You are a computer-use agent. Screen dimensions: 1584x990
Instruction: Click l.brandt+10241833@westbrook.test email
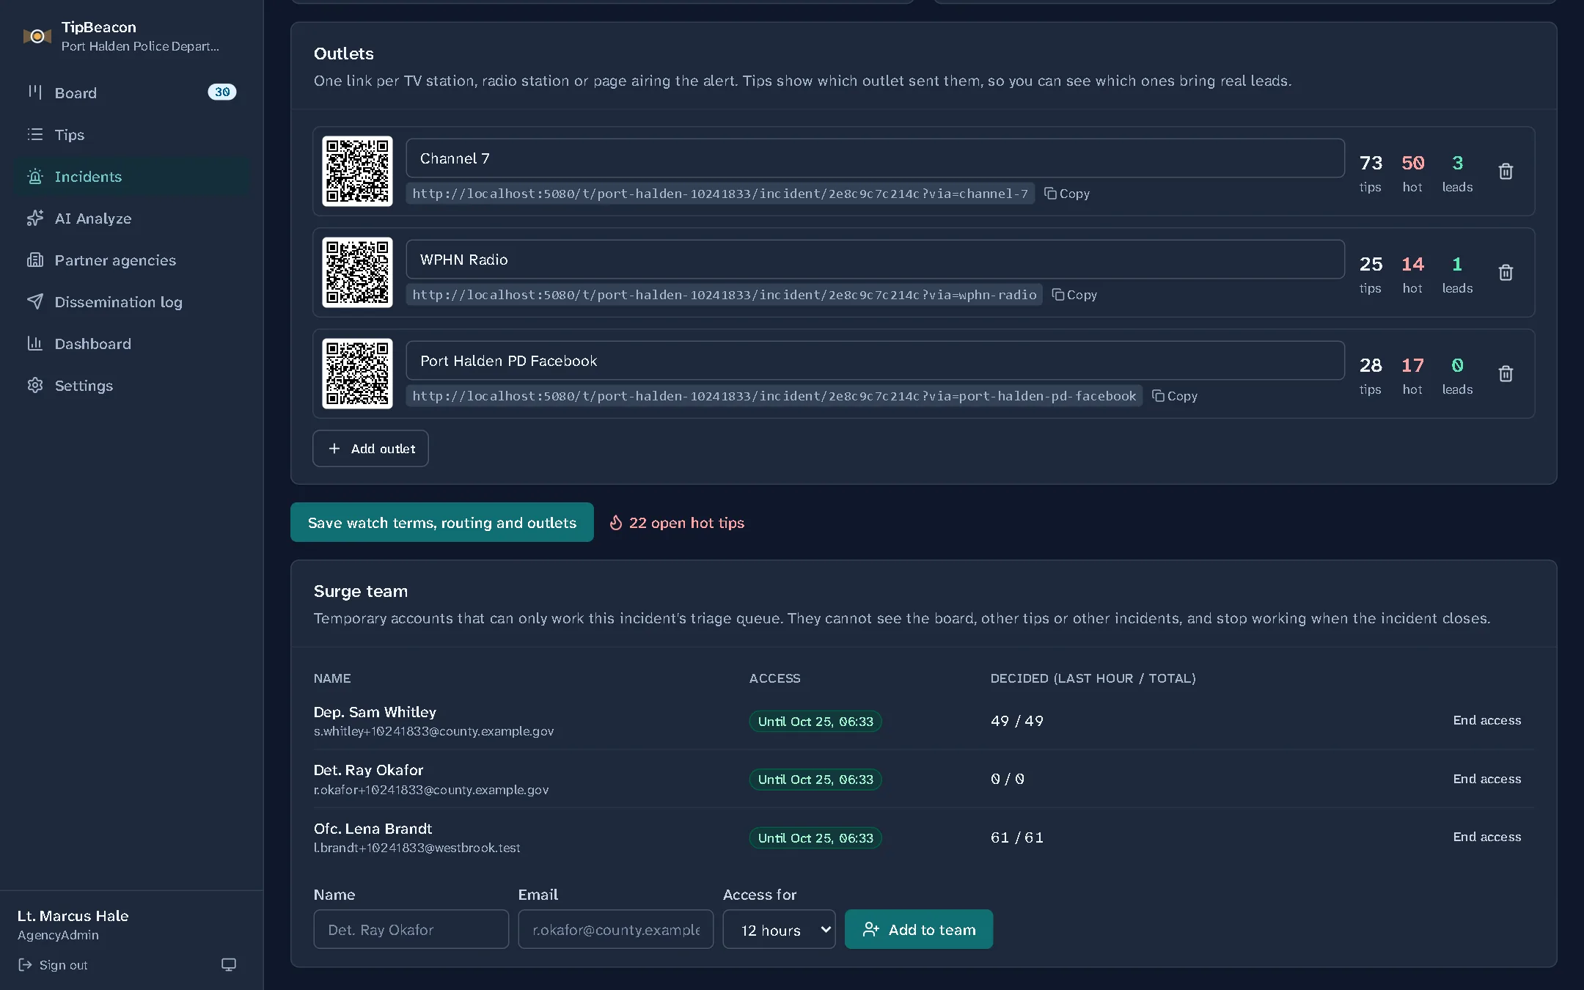(x=417, y=848)
